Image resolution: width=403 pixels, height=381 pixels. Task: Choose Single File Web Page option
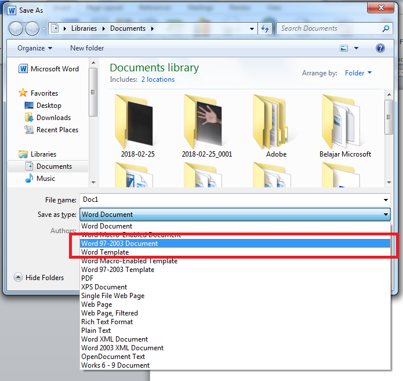click(235, 296)
